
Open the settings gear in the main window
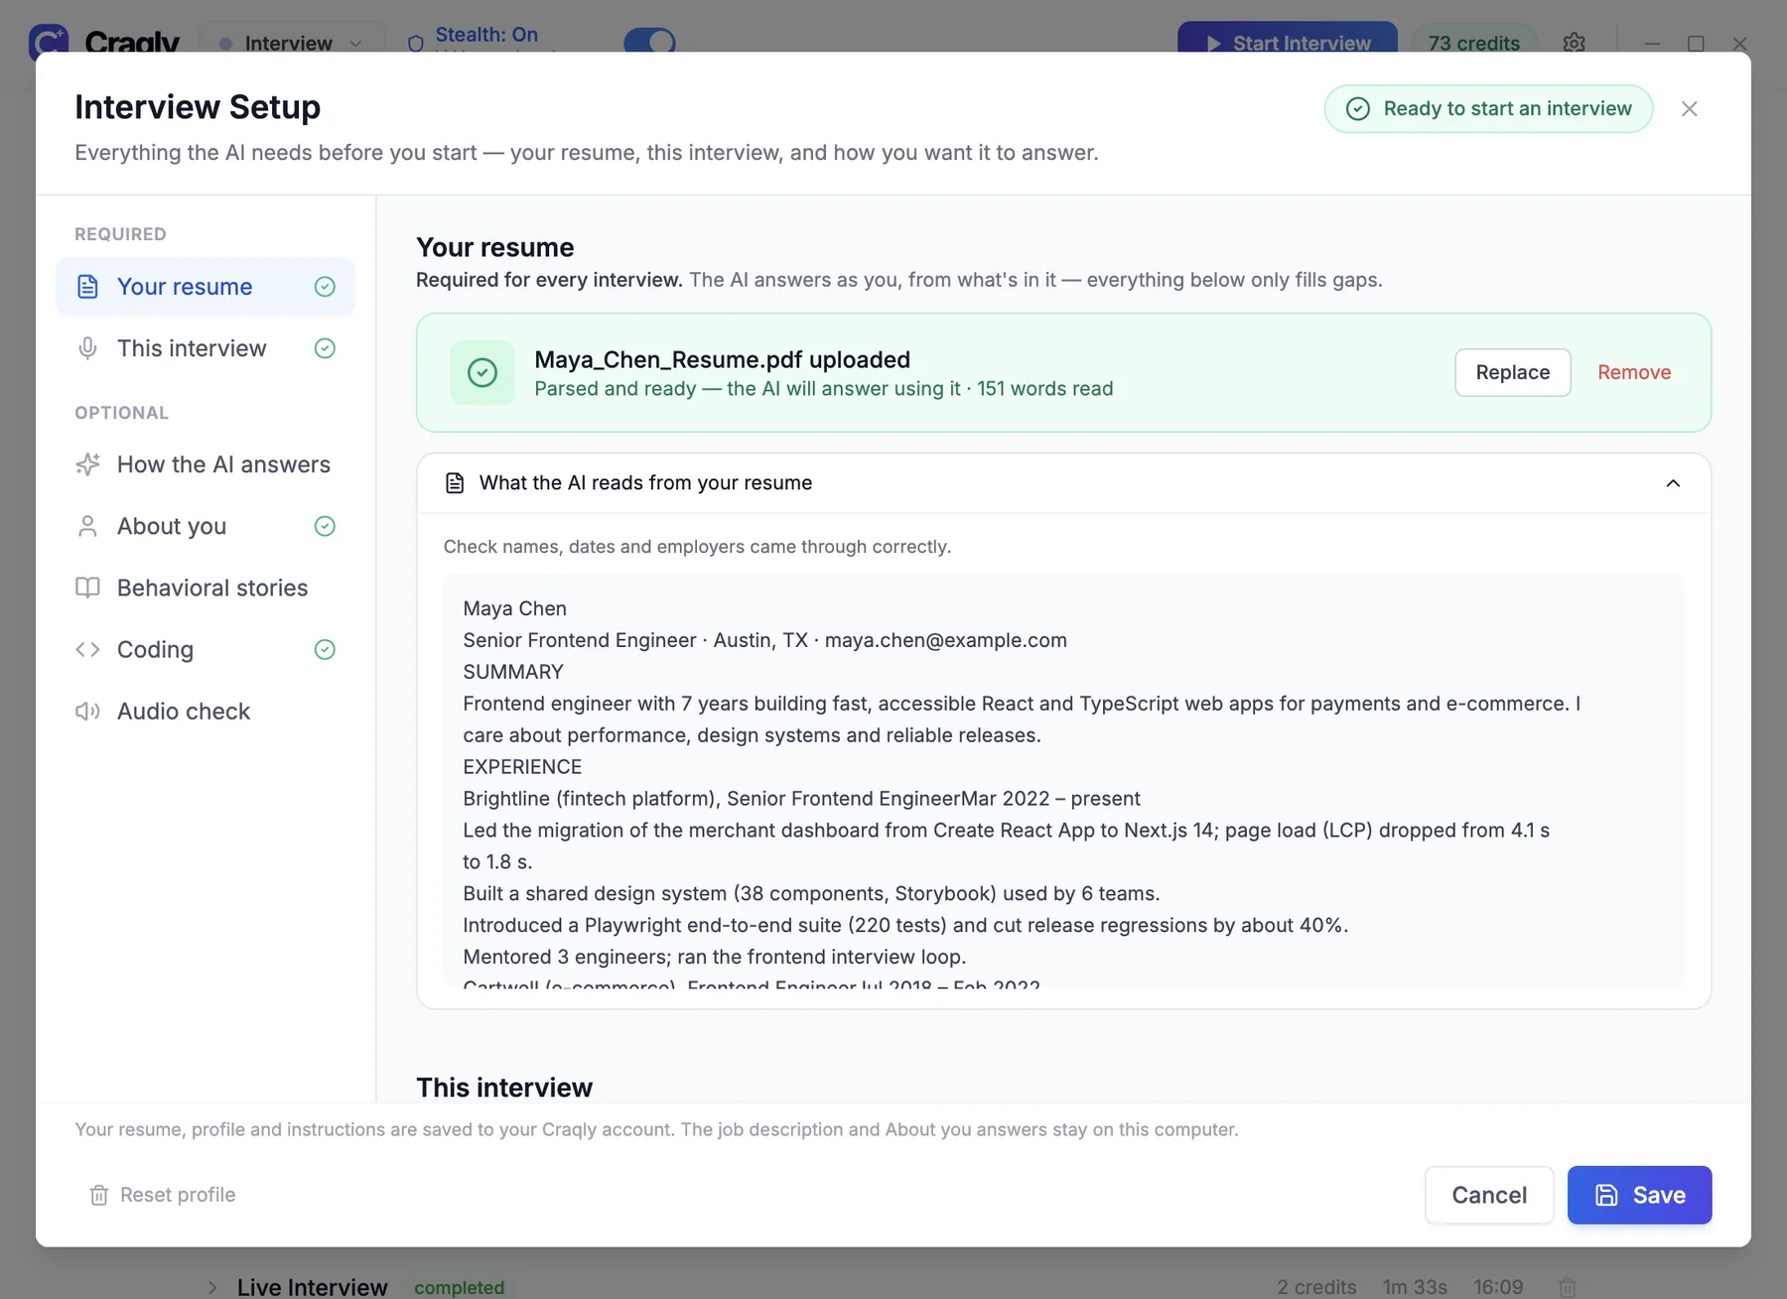click(1574, 43)
